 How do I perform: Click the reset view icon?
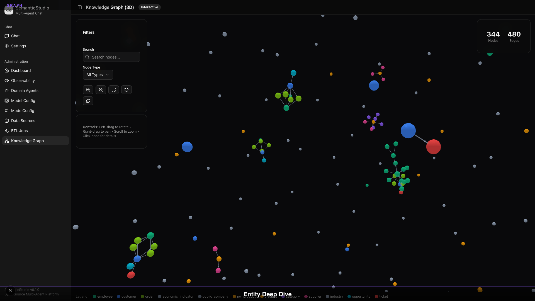(126, 90)
